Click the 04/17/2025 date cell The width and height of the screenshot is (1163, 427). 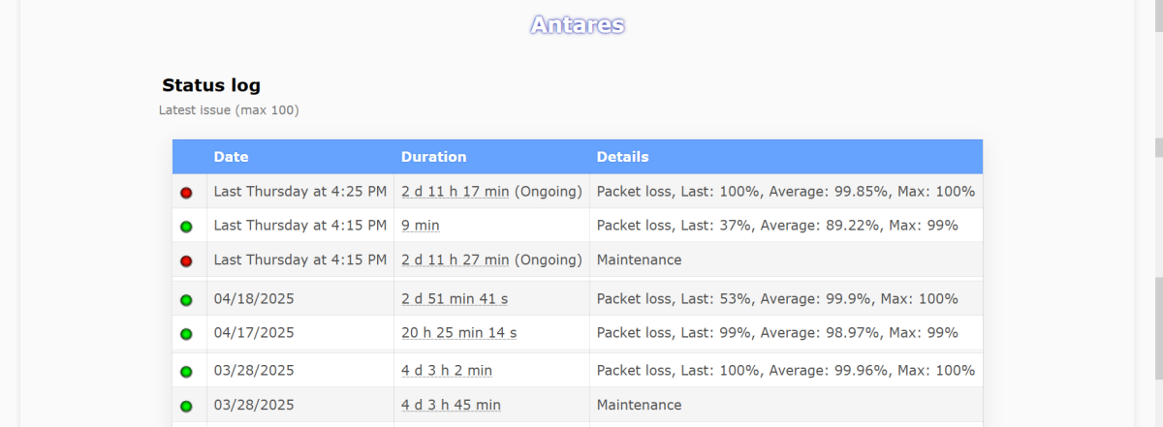click(300, 332)
